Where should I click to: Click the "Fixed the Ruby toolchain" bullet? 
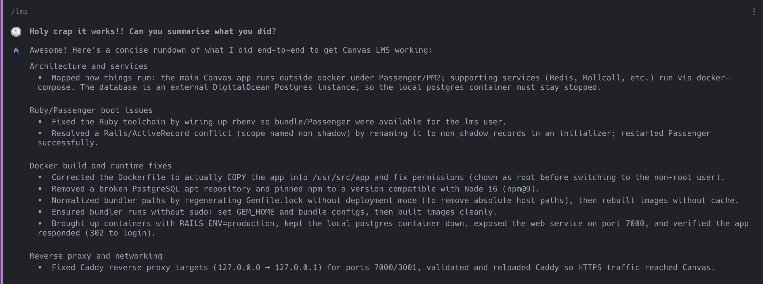pos(279,122)
